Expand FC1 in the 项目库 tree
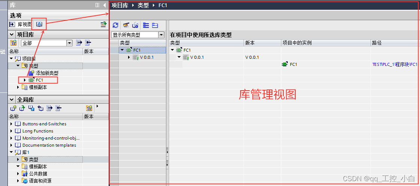420x186 pixels. [25, 80]
